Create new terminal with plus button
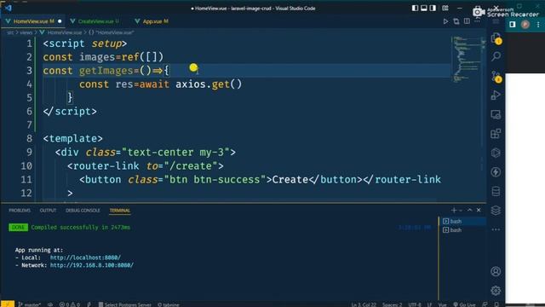 (454, 210)
